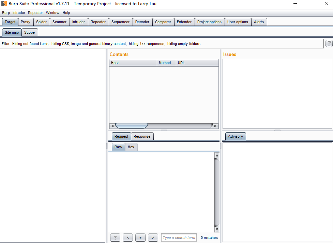Open the Help menu
333x243 pixels.
point(66,13)
